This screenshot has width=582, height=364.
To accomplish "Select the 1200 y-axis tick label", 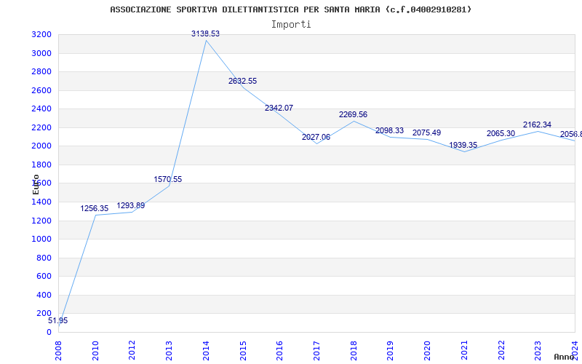I will pos(42,221).
